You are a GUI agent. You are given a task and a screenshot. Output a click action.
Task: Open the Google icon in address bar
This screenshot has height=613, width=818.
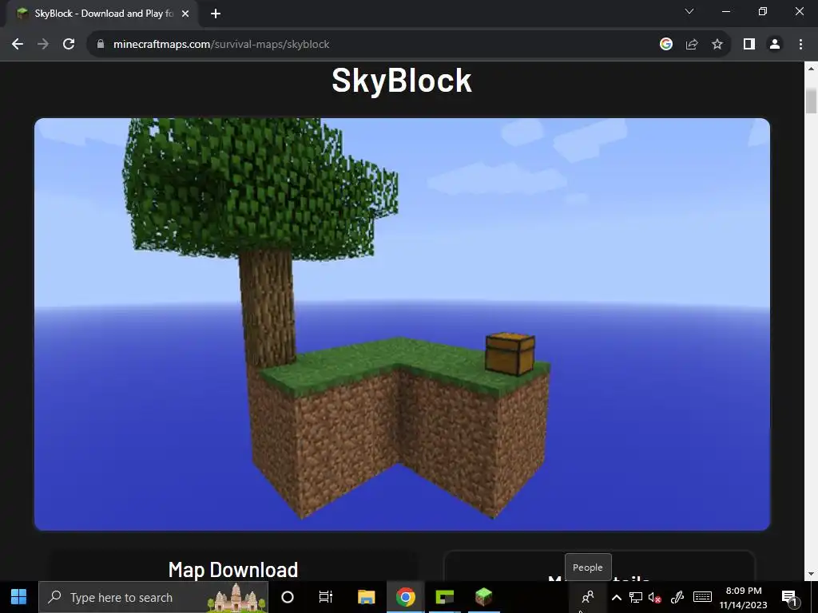pyautogui.click(x=665, y=45)
